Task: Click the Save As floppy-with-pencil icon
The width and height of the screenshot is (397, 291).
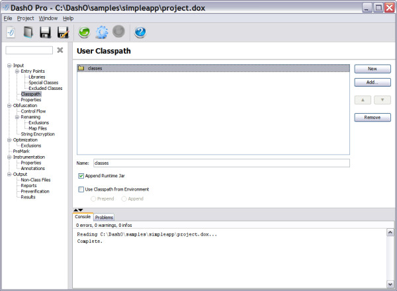Action: coord(63,32)
